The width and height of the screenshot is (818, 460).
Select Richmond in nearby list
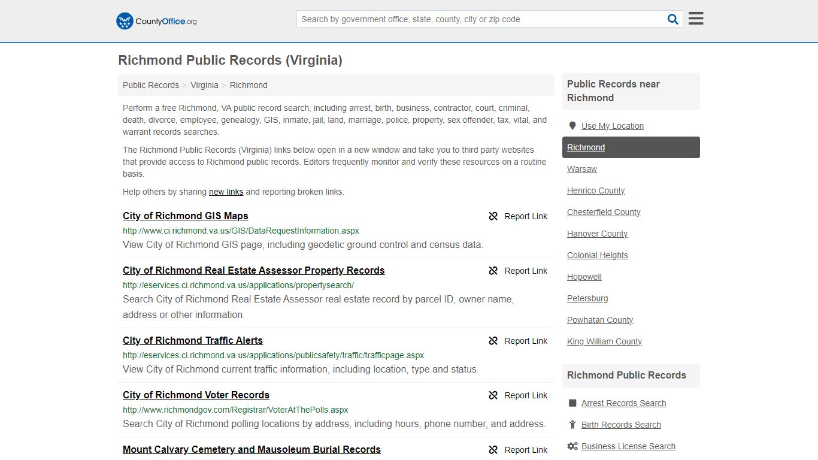click(631, 147)
